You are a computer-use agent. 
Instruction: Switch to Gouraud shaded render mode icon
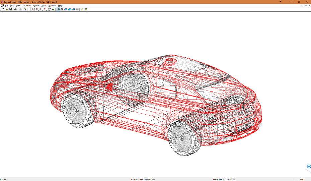tap(73, 9)
